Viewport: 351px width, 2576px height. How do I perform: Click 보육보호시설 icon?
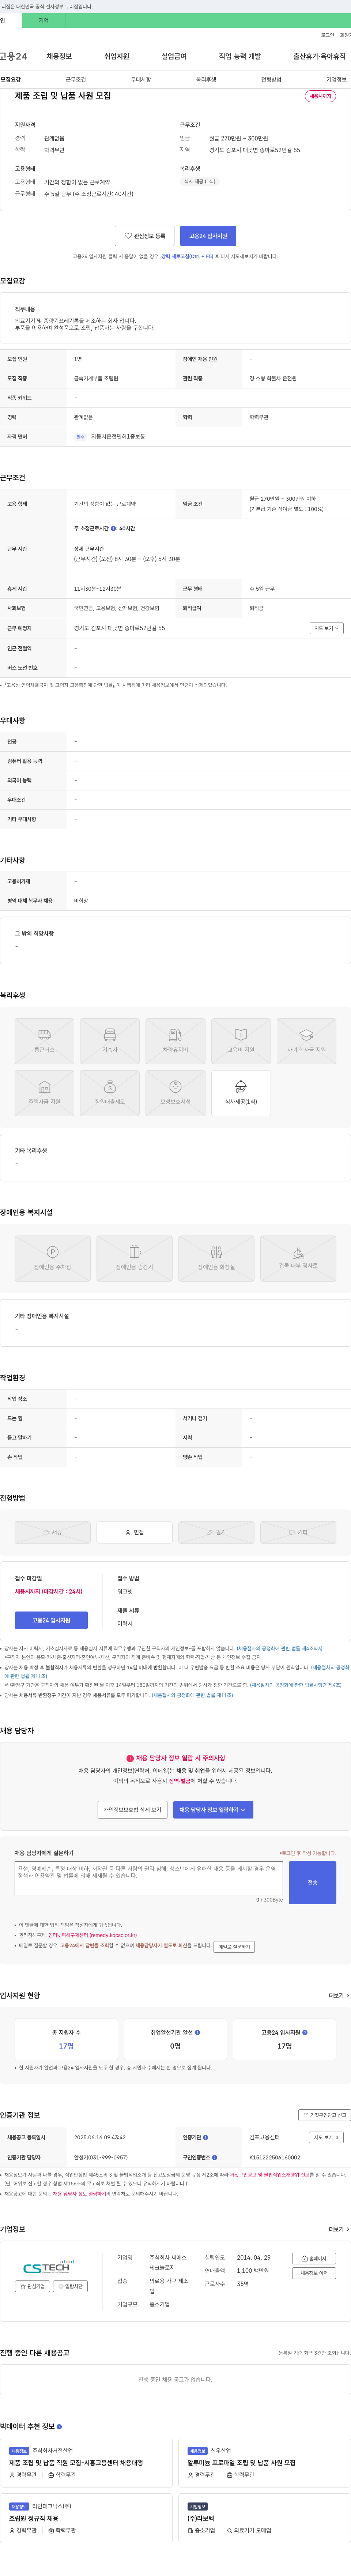point(175,1093)
